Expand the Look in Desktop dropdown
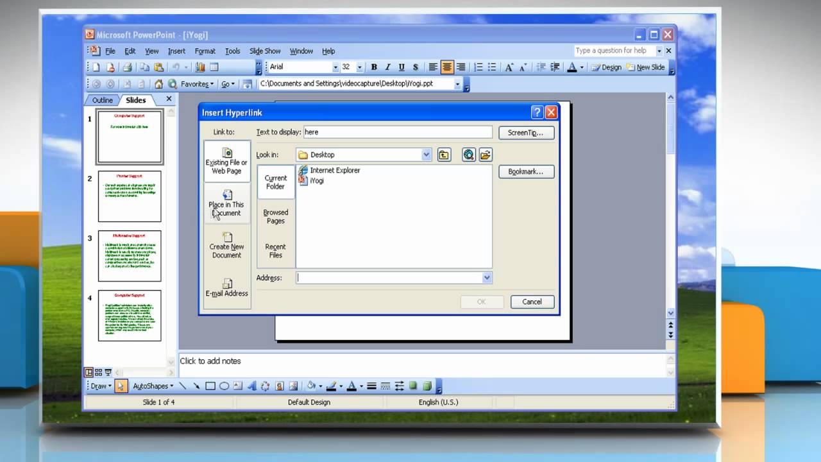 tap(427, 155)
